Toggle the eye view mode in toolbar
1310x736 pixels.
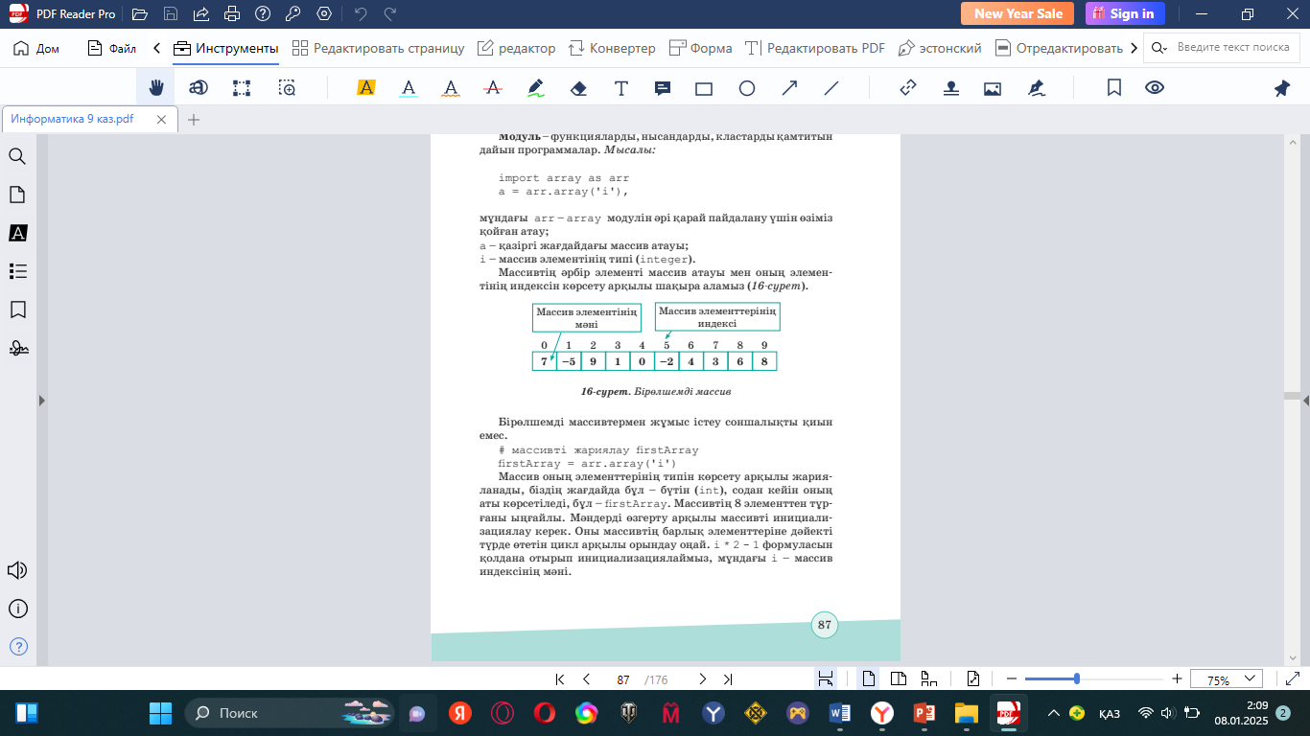point(1155,88)
